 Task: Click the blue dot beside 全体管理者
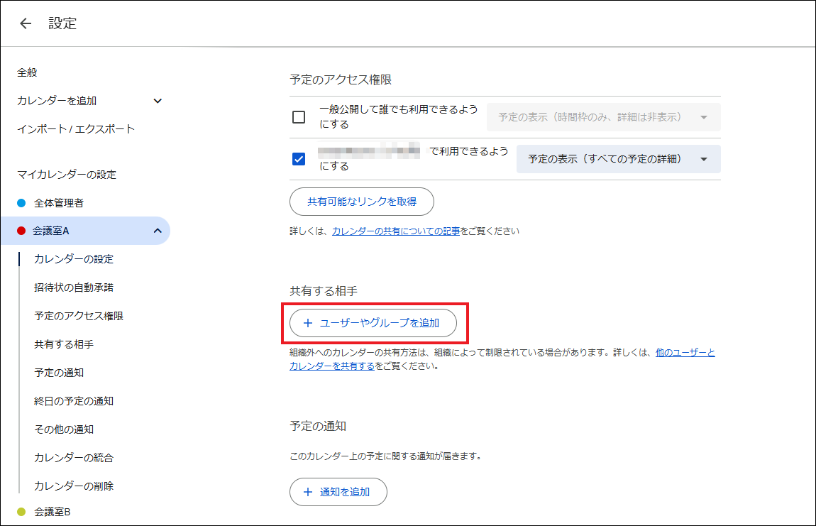point(21,203)
